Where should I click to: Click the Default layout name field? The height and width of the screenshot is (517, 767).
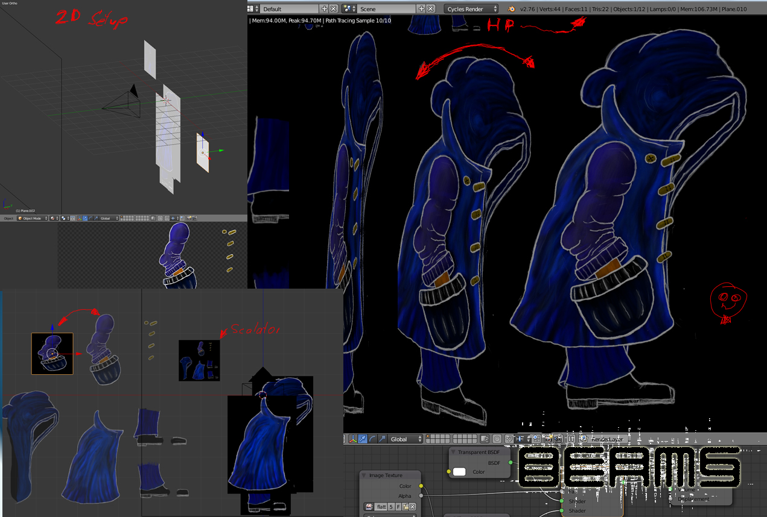click(x=290, y=9)
